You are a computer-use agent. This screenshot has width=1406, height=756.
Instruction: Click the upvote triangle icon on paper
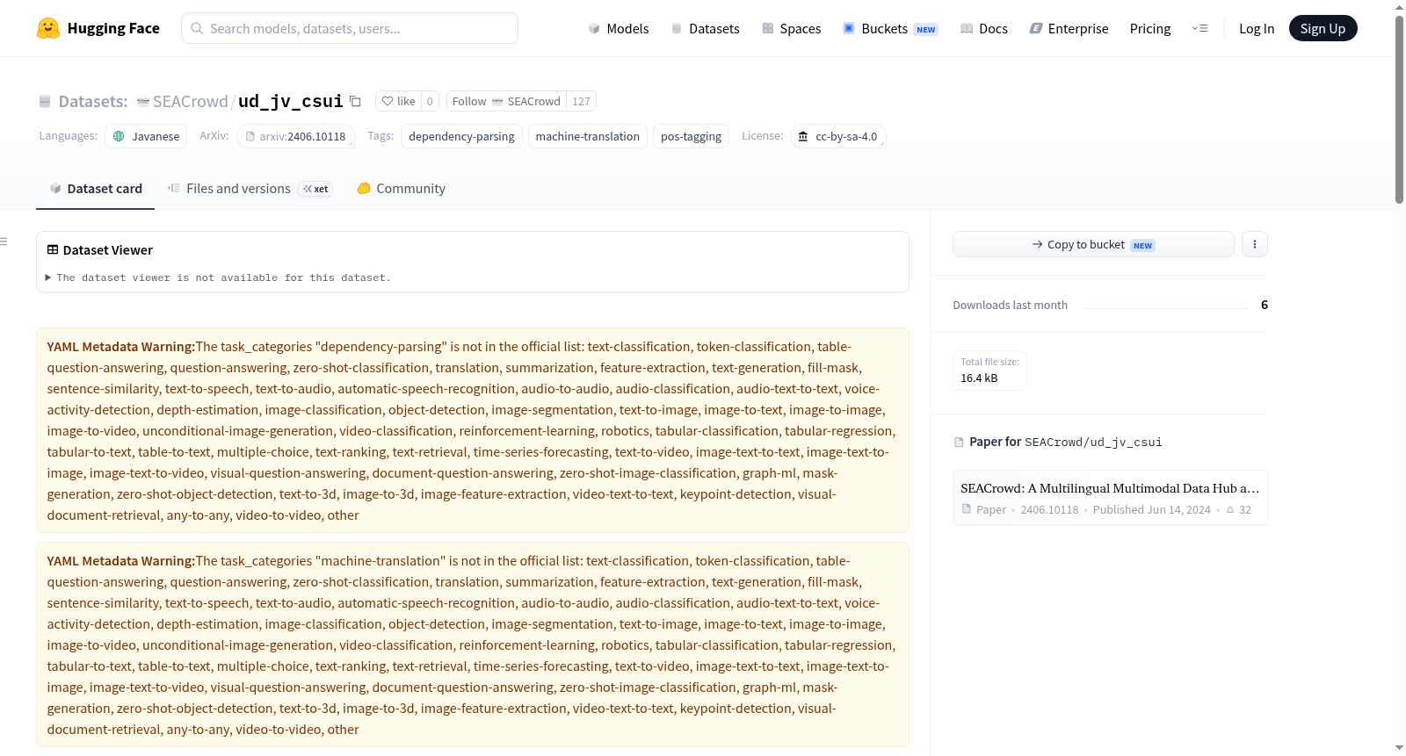1230,509
